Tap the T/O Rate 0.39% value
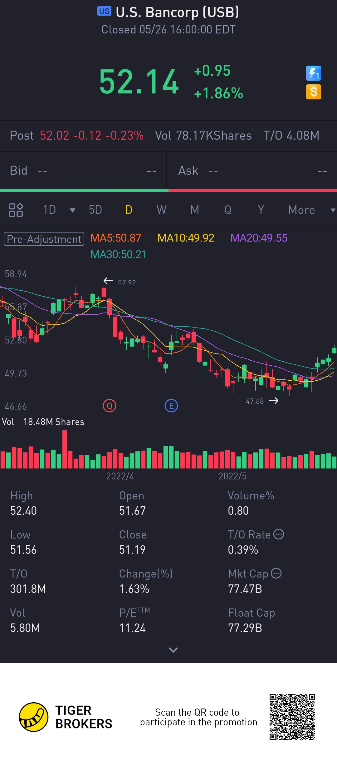The width and height of the screenshot is (337, 771). pyautogui.click(x=243, y=550)
